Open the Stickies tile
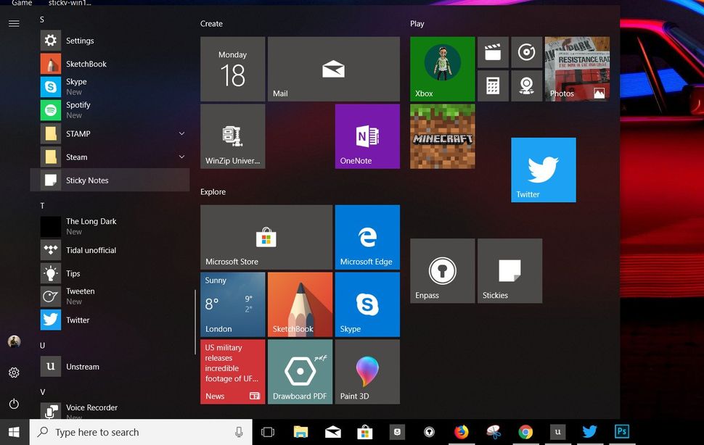 [509, 270]
